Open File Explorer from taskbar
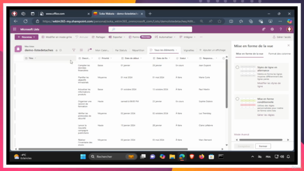 pos(172,157)
